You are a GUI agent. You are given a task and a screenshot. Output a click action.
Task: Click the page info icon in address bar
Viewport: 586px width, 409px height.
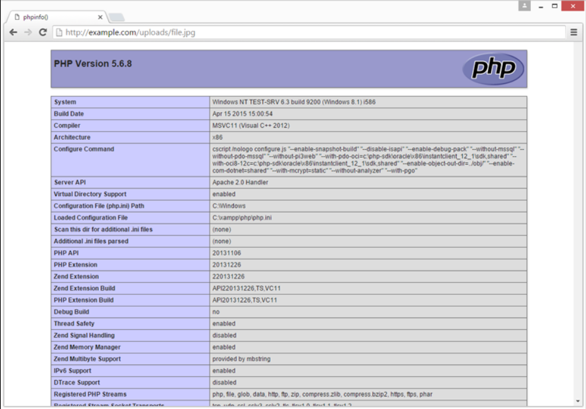59,33
